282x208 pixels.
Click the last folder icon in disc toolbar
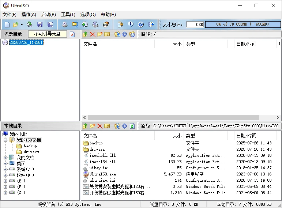(x=132, y=34)
